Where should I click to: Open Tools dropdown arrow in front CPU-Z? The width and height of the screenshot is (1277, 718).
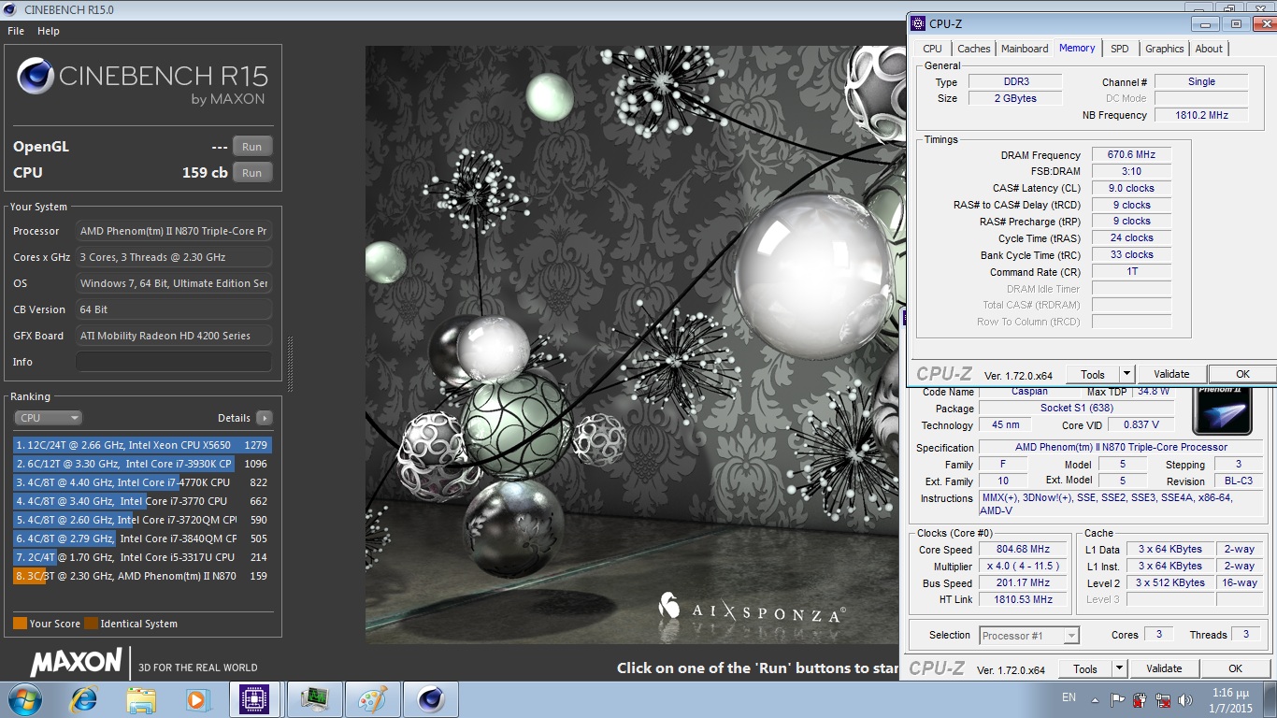[1126, 374]
